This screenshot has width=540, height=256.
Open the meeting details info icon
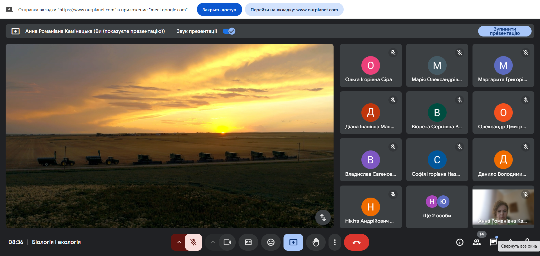(460, 242)
